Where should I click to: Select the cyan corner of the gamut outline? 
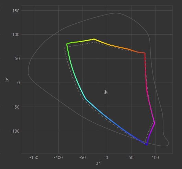86,99
